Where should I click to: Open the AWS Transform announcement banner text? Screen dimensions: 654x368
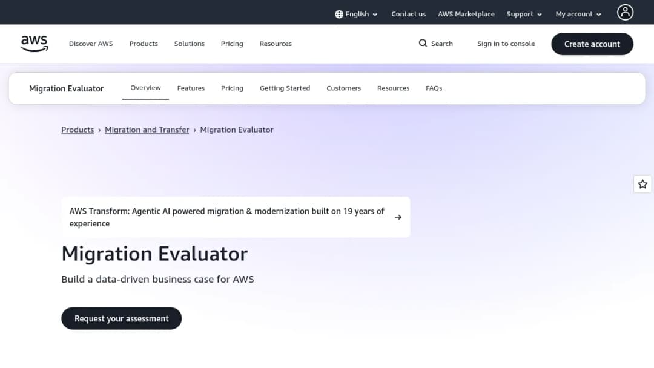point(227,217)
